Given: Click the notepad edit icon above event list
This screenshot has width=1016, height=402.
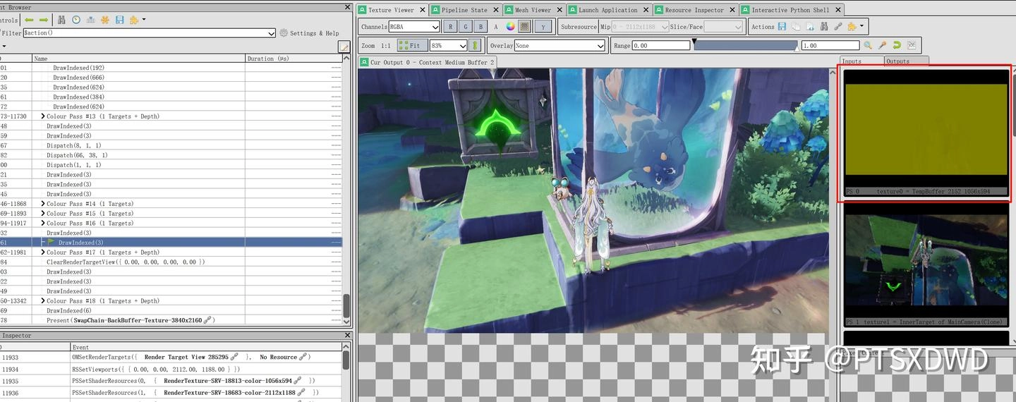Looking at the screenshot, I should click(x=344, y=47).
